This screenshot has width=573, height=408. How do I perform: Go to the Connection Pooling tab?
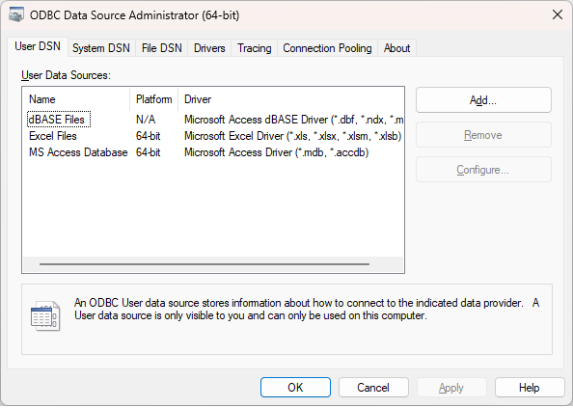(327, 48)
